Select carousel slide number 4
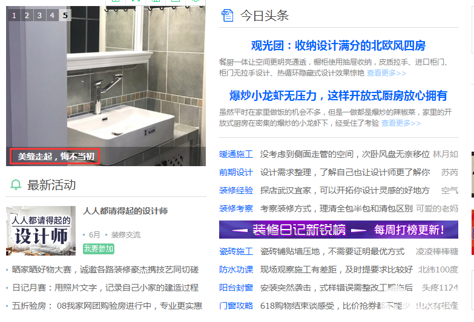Screen dimensions: 474x322 tap(52, 15)
